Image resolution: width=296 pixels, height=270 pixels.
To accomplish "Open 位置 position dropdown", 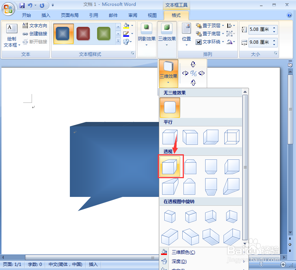I will coord(186,35).
